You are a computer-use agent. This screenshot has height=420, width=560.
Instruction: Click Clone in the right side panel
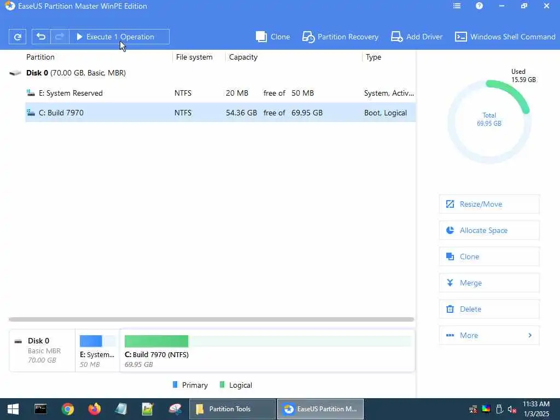489,256
